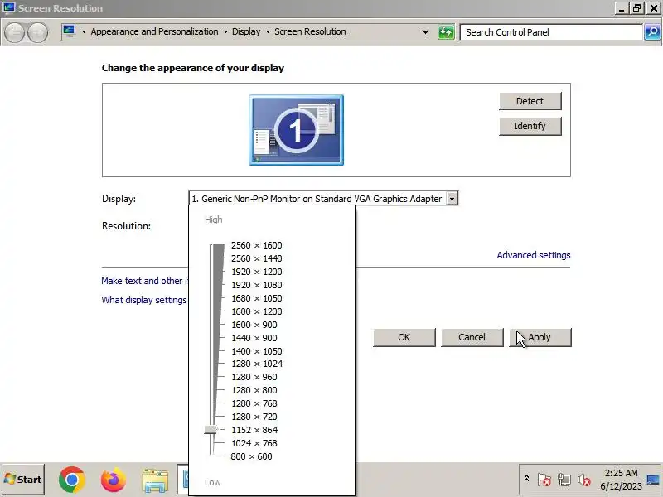Screen dimensions: 663x497
Task: Click the Identify button
Action: coord(530,126)
